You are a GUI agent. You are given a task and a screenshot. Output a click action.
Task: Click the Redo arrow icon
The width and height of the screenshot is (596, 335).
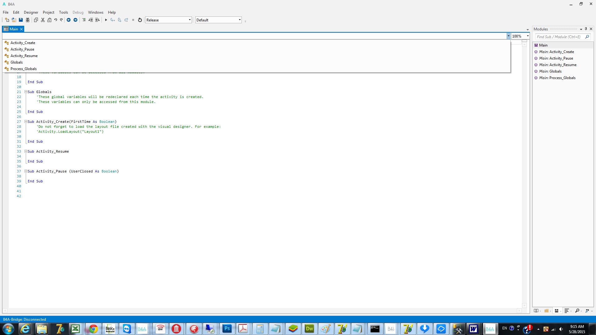(61, 20)
